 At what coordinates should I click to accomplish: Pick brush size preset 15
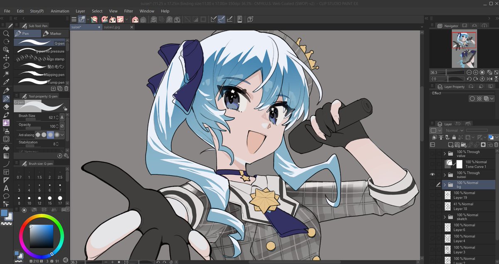(51, 200)
